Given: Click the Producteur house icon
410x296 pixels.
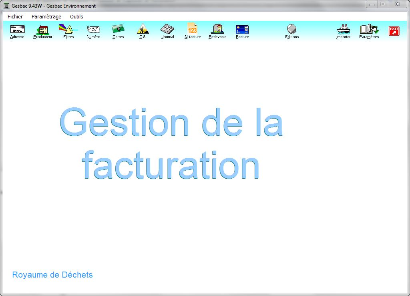Looking at the screenshot, I should tap(43, 29).
